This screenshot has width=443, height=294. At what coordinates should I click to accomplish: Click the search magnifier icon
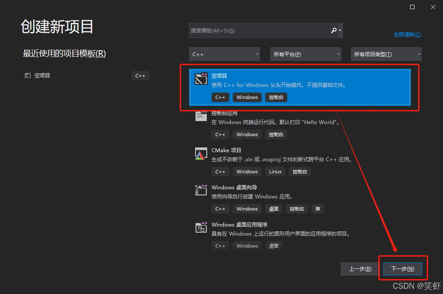point(334,30)
